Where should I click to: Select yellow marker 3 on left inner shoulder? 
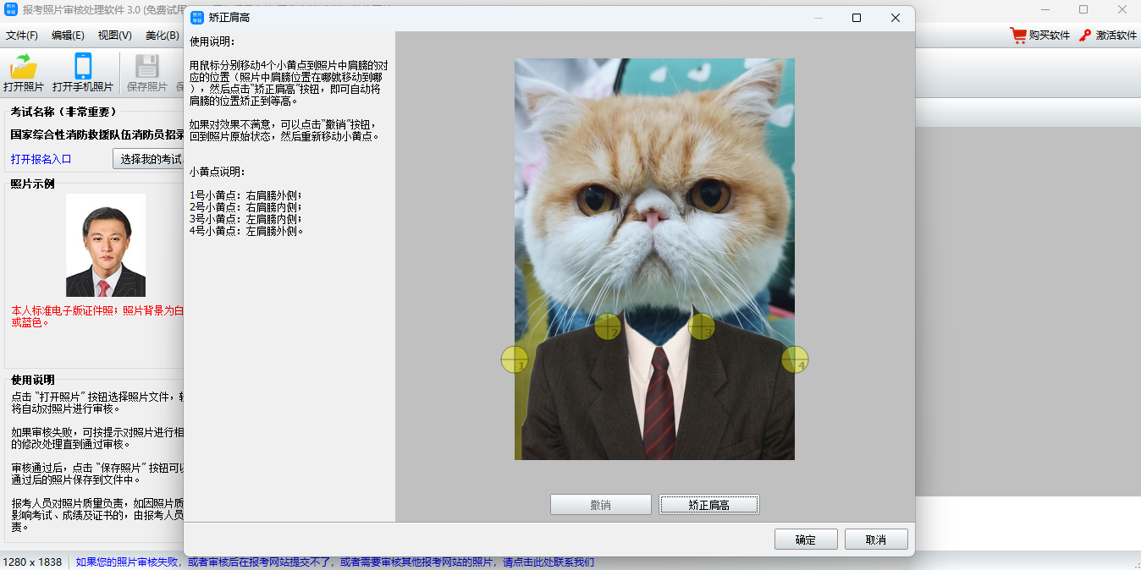pyautogui.click(x=702, y=326)
